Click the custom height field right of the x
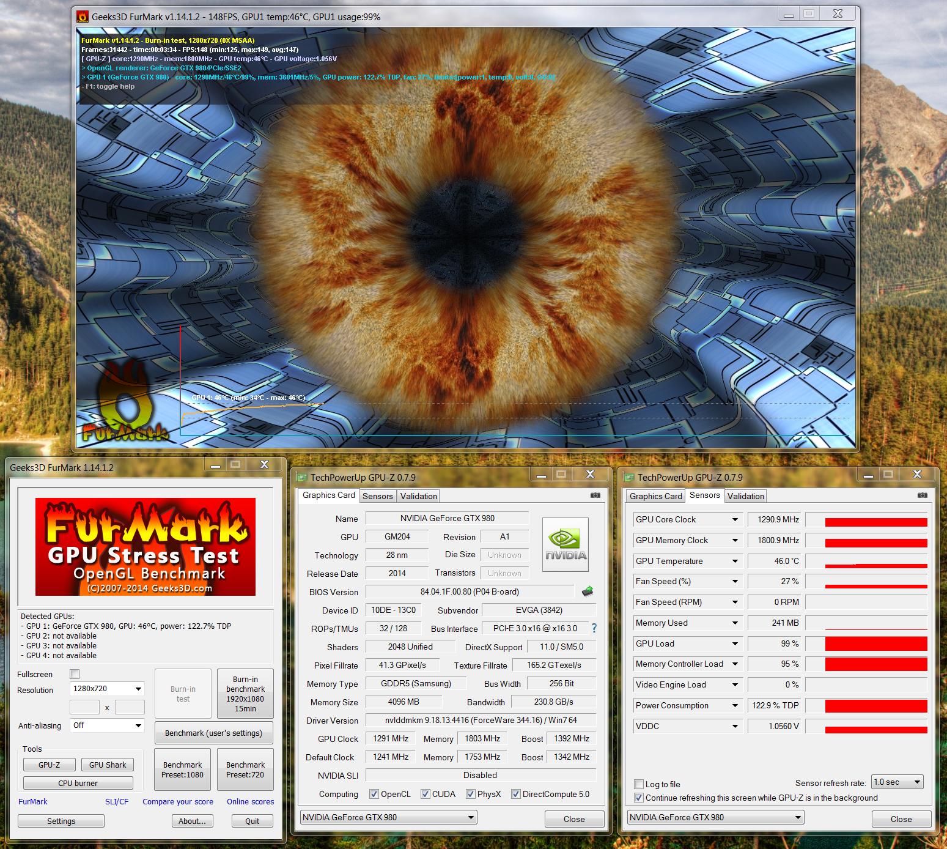947x849 pixels. pyautogui.click(x=130, y=707)
